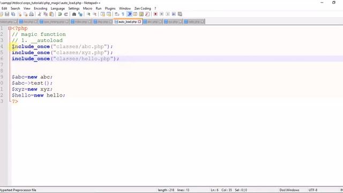This screenshot has height=193, width=343.
Task: Click the Cut scissors icon
Action: [39, 14]
